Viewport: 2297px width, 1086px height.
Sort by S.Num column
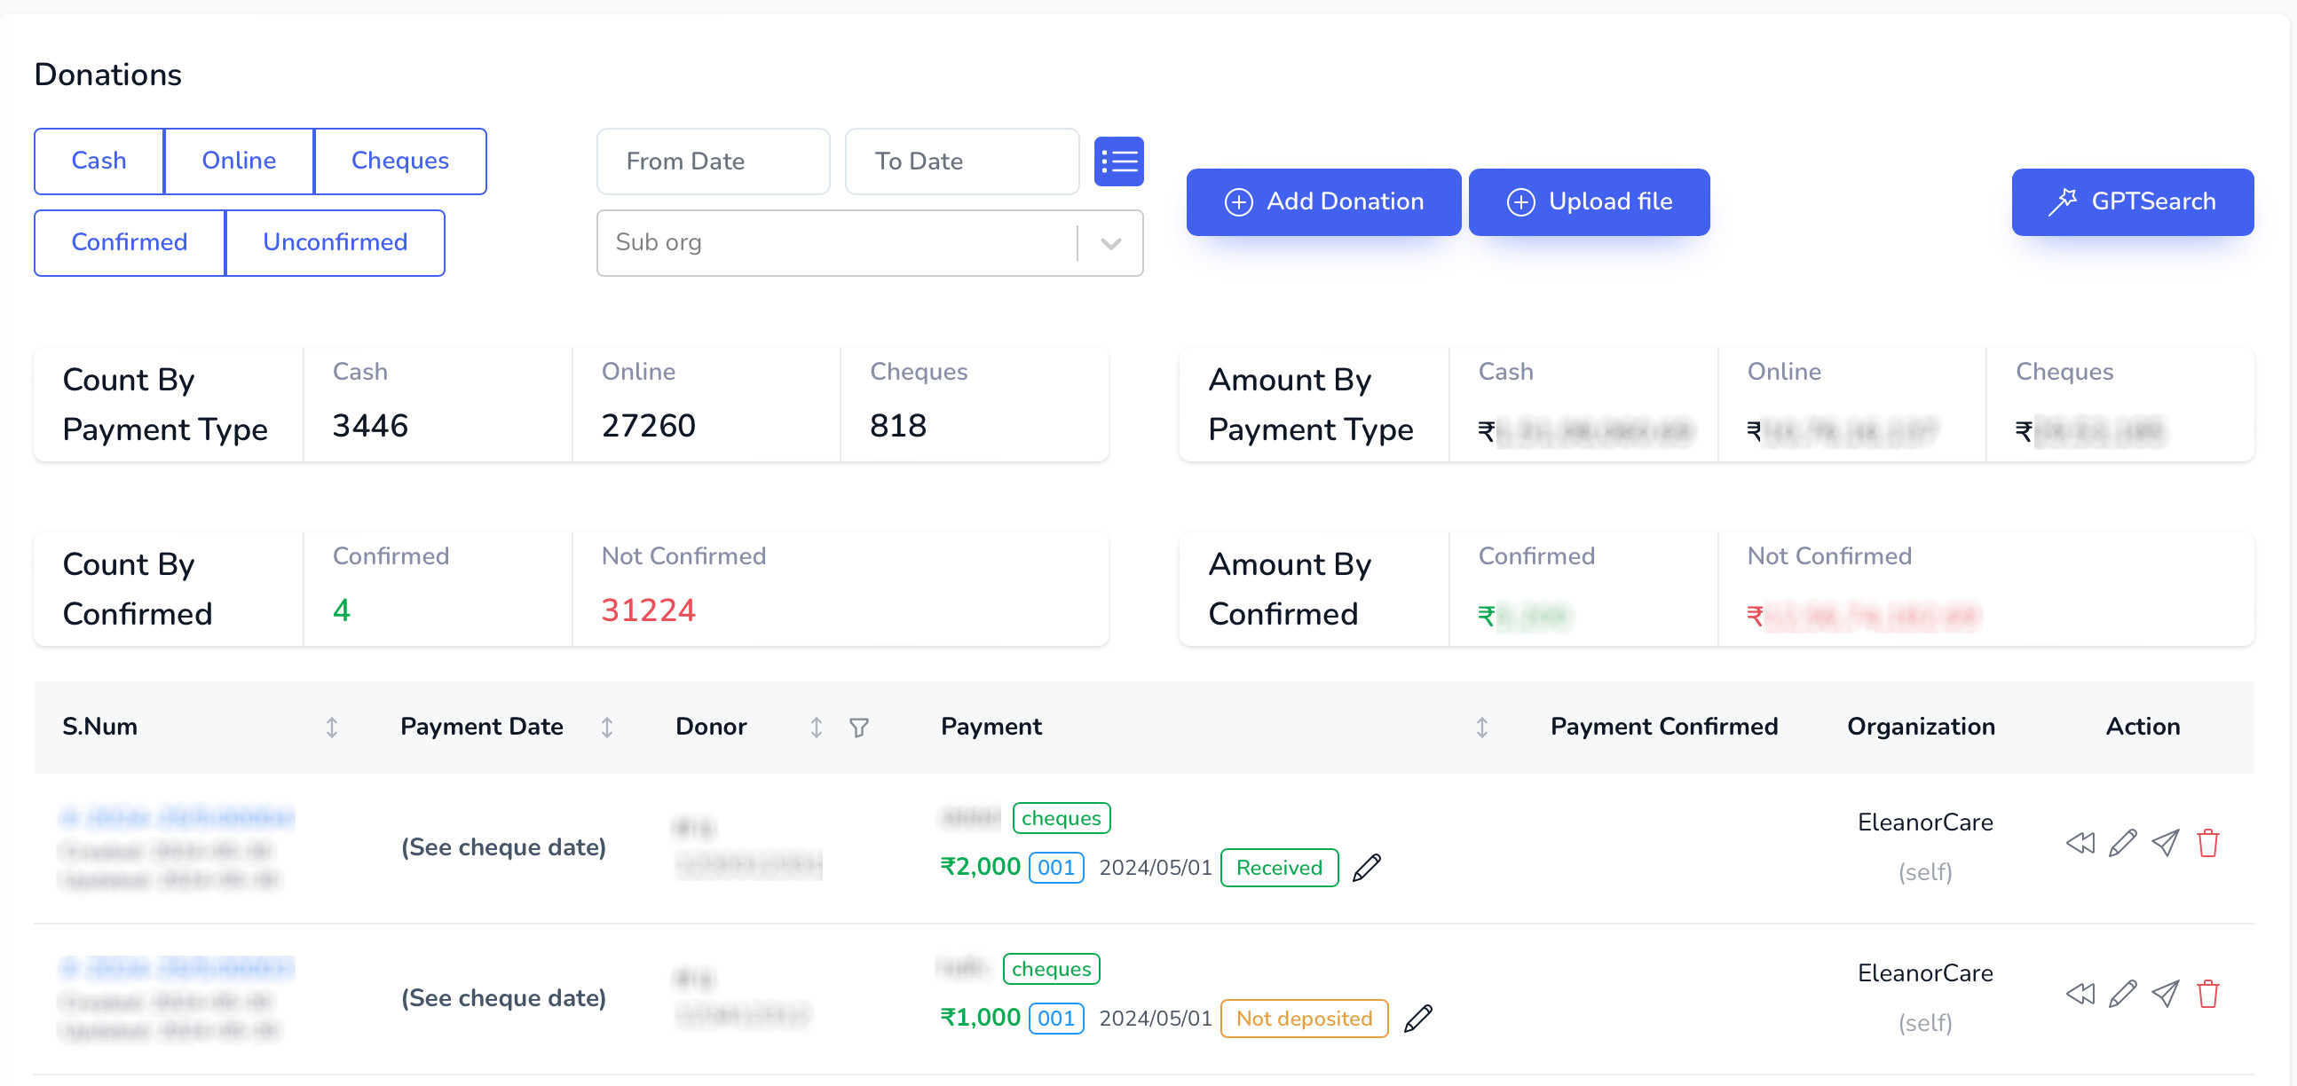tap(331, 728)
